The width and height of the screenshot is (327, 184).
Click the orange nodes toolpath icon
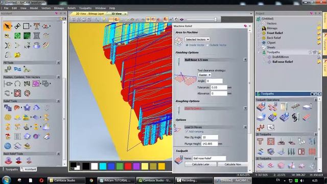(x=261, y=127)
